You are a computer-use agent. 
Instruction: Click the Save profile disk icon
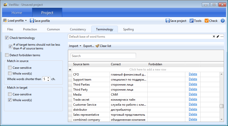(32, 21)
